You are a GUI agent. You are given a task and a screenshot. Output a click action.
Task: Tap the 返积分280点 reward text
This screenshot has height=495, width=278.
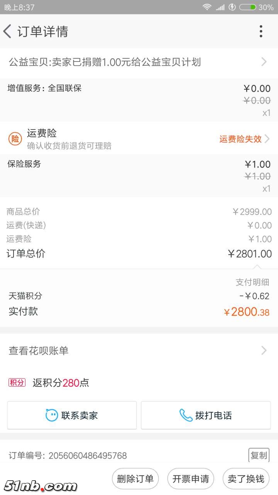(x=61, y=383)
